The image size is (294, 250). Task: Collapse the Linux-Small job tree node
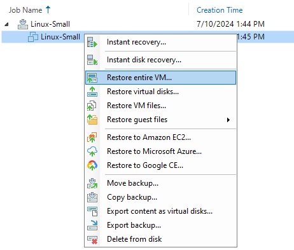coord(6,24)
